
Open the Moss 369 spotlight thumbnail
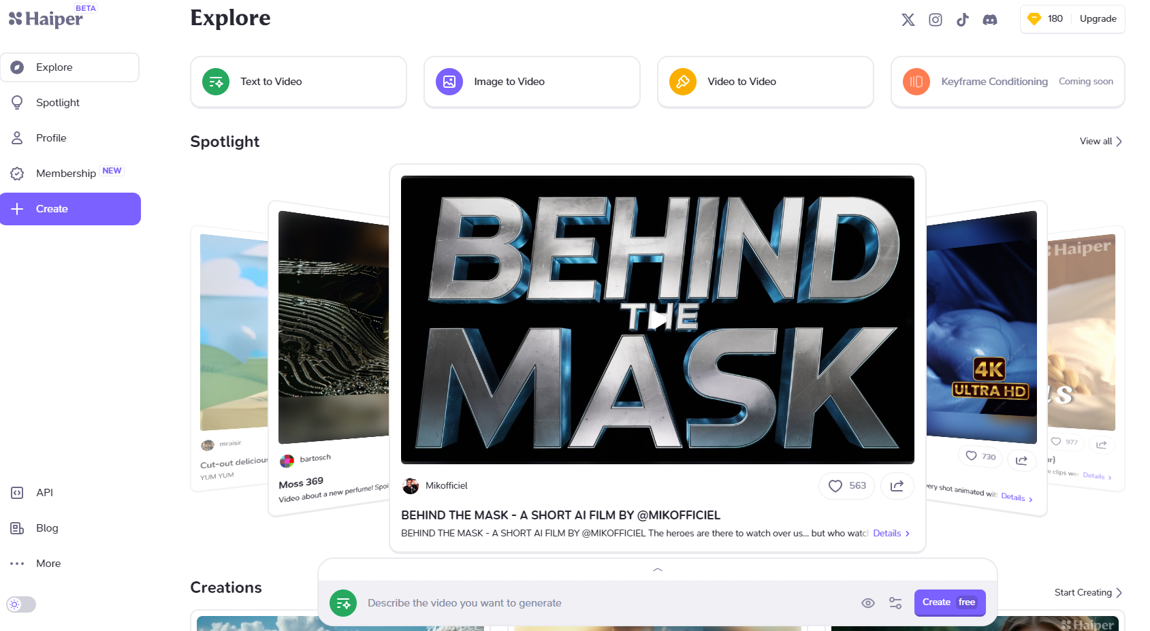pos(334,327)
